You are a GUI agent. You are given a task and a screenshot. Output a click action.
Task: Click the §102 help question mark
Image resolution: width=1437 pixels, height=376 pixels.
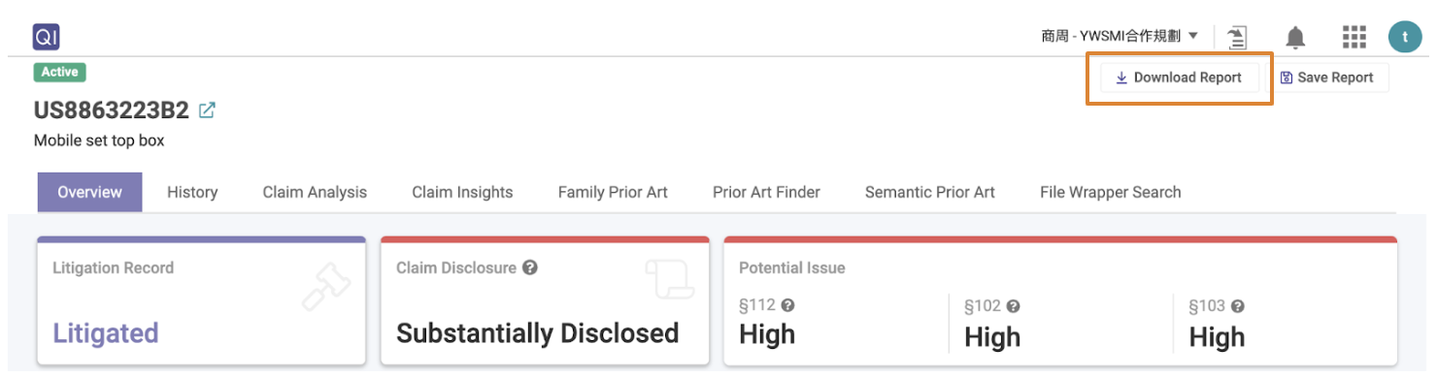[x=1013, y=306]
